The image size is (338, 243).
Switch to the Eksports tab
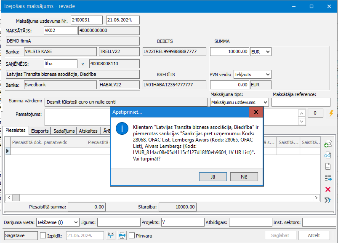(40, 131)
